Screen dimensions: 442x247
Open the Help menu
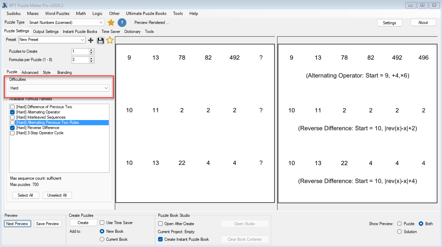[x=194, y=14]
